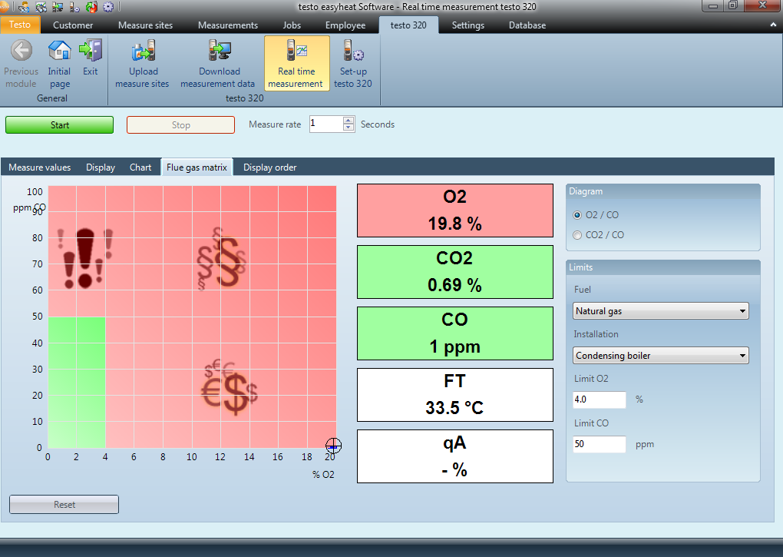Screen dimensions: 783x557
Task: Open the Initial page house icon
Action: point(59,51)
